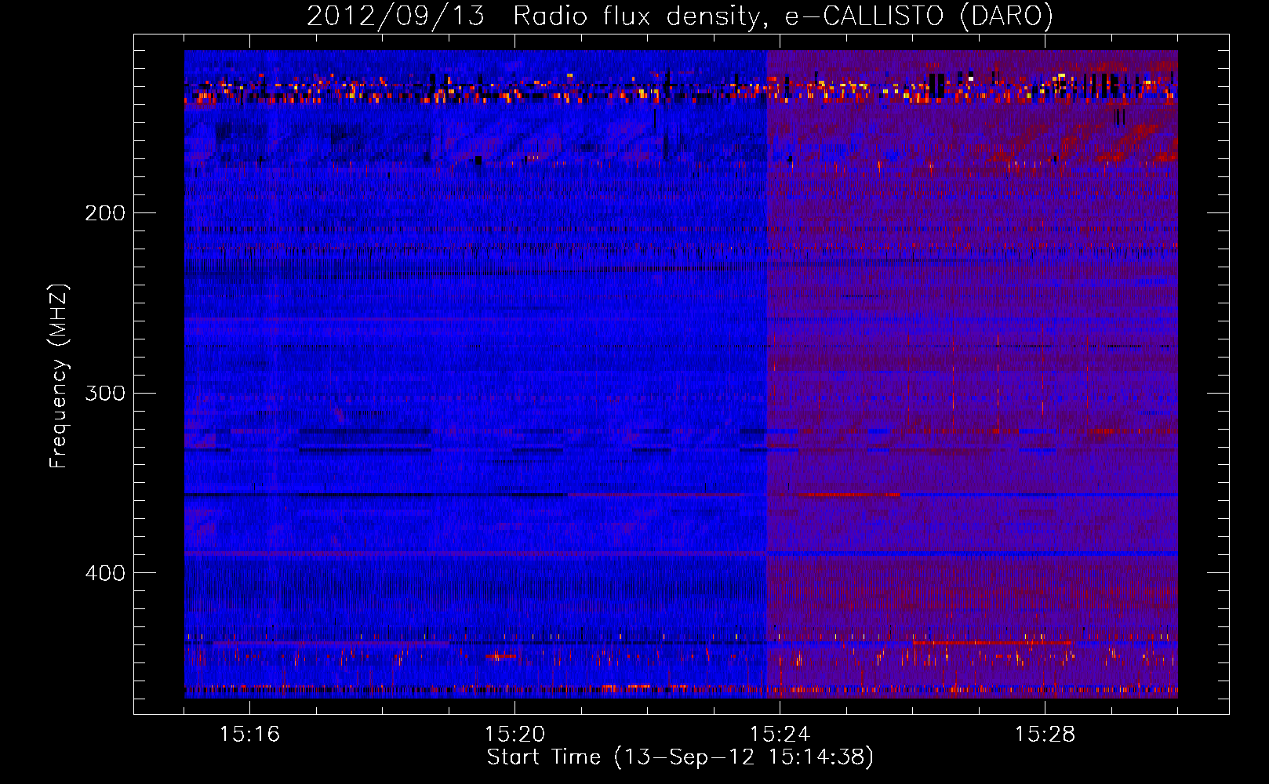Click the 200 frequency tick label
Viewport: 1269px width, 784px height.
(x=105, y=213)
